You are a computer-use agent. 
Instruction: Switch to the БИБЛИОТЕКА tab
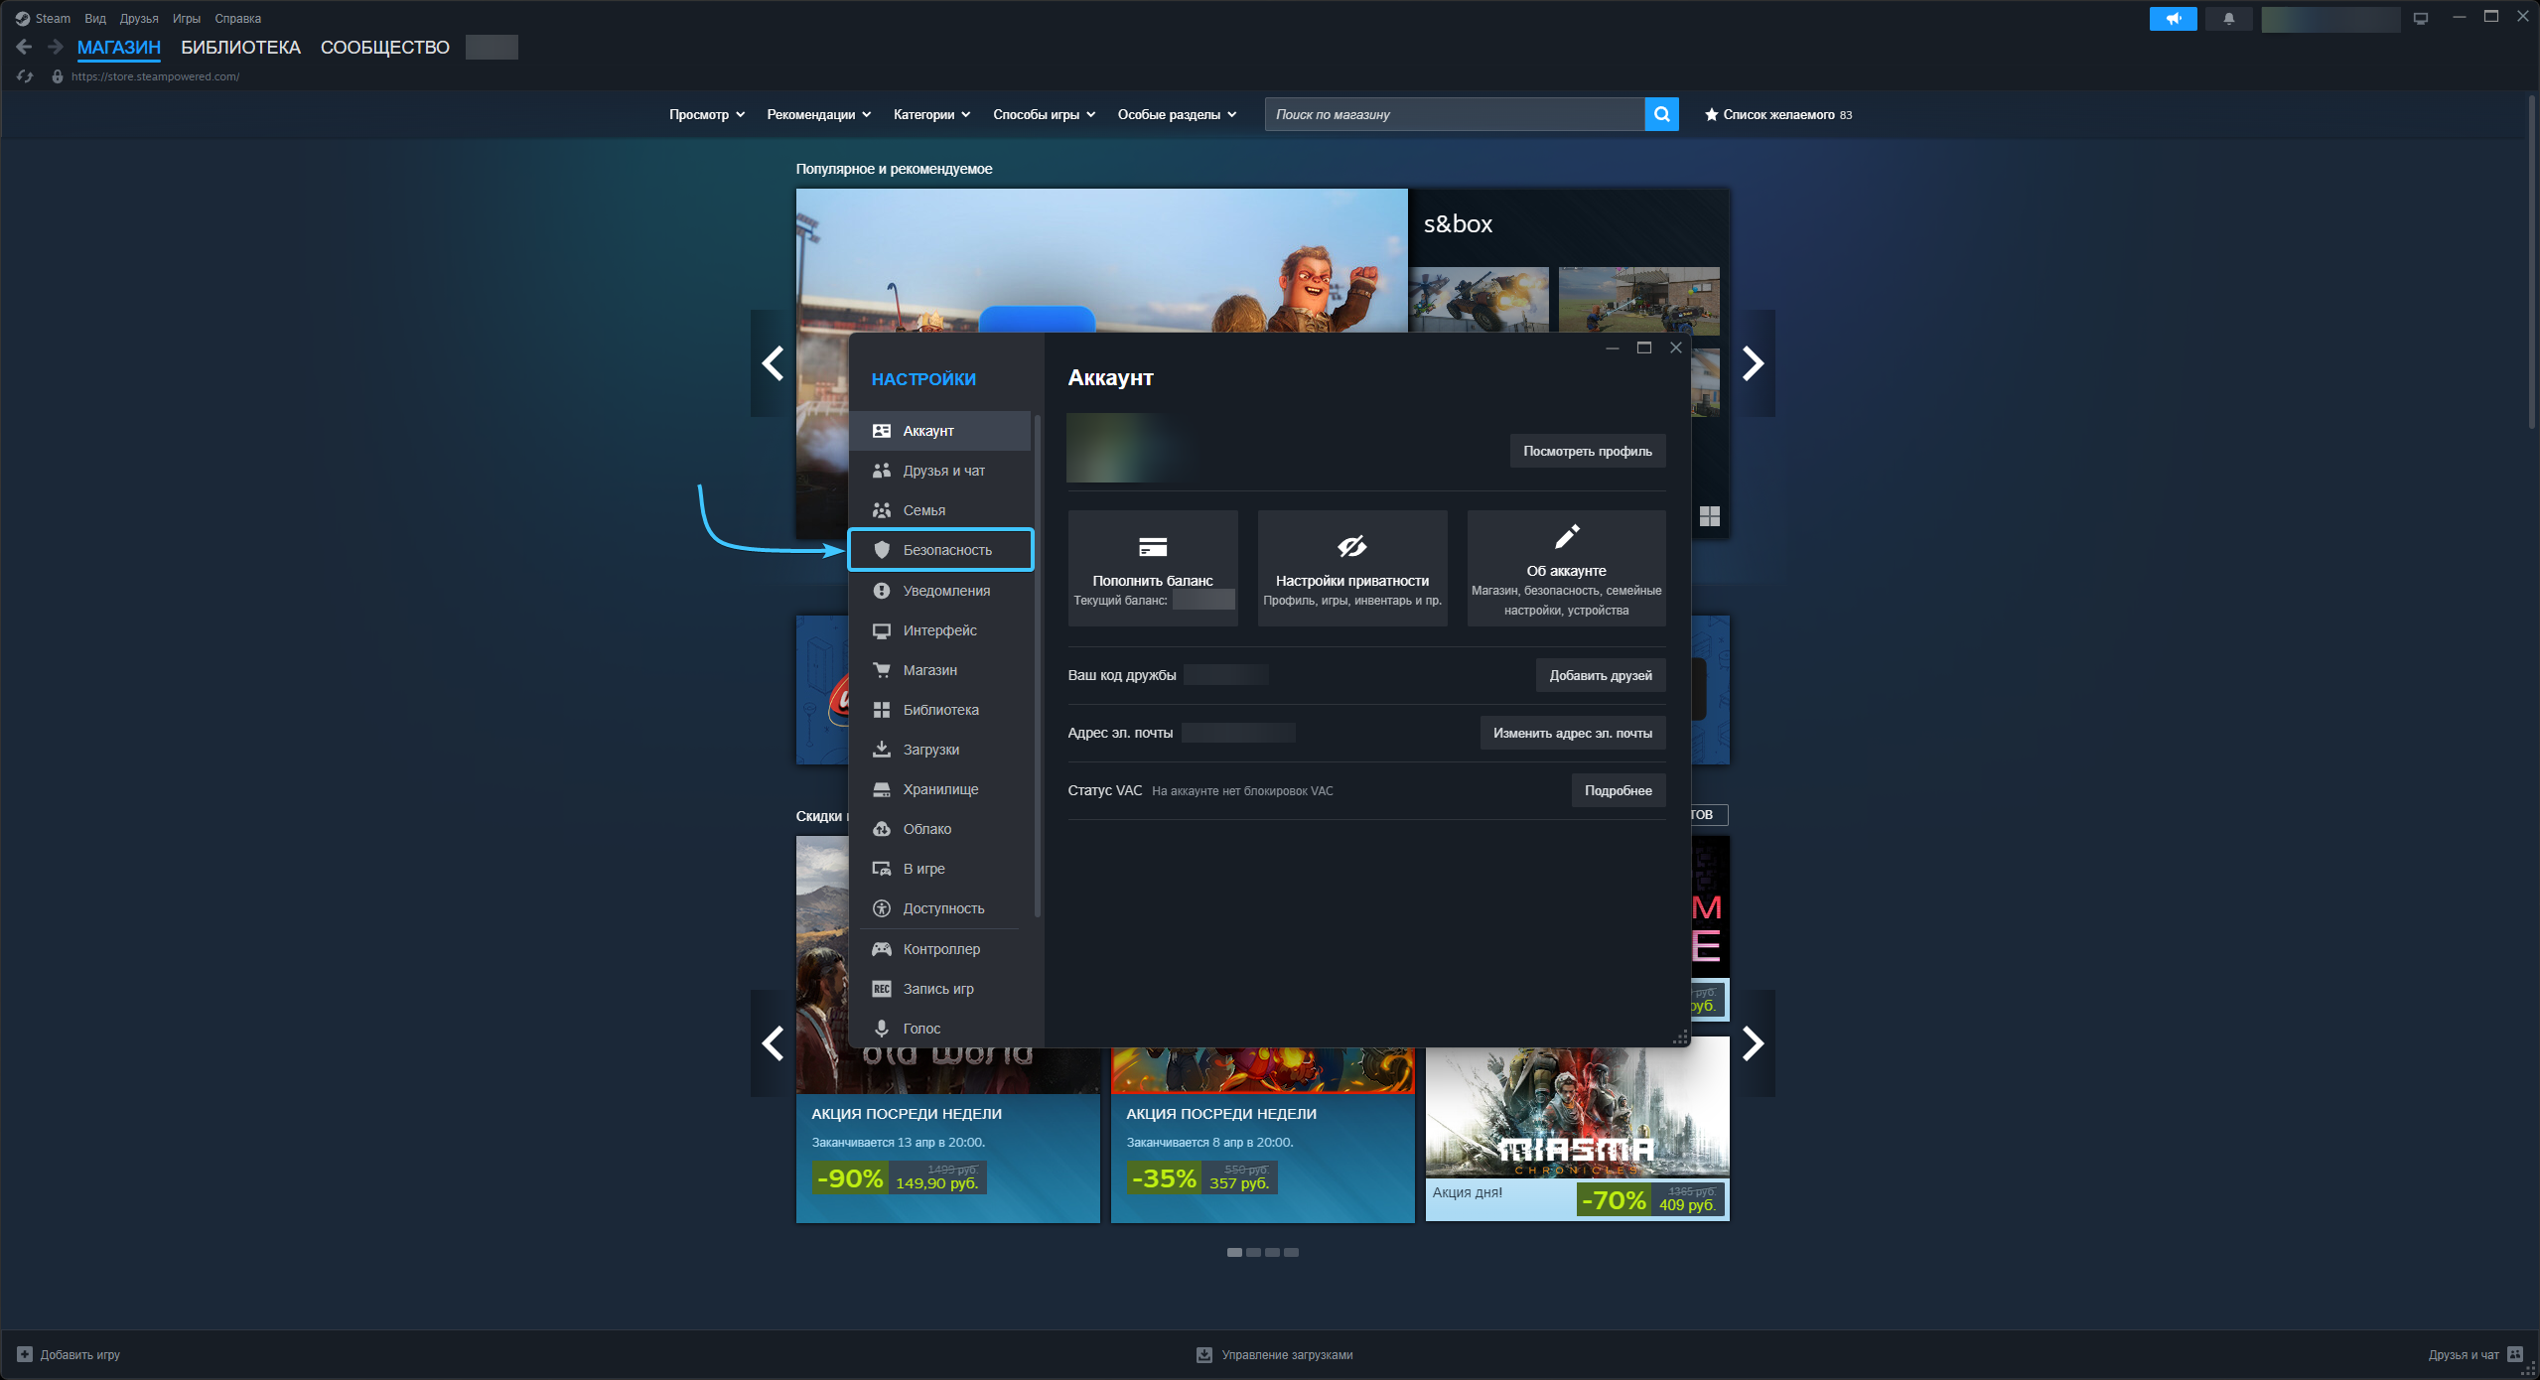pyautogui.click(x=240, y=48)
